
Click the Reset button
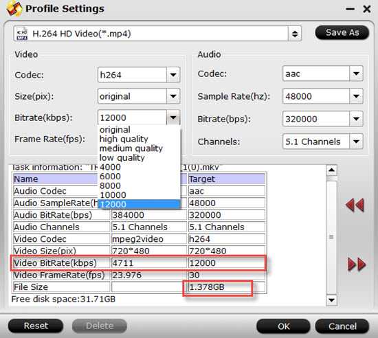(x=36, y=326)
